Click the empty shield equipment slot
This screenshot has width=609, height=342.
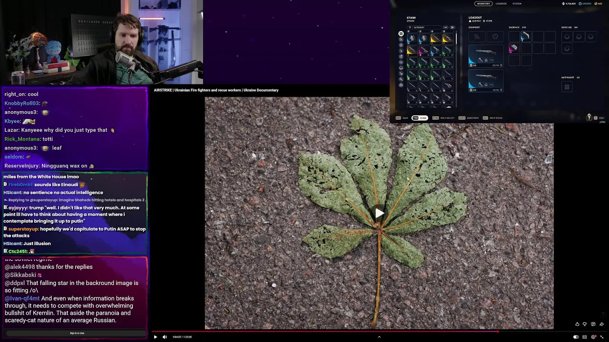pos(495,37)
